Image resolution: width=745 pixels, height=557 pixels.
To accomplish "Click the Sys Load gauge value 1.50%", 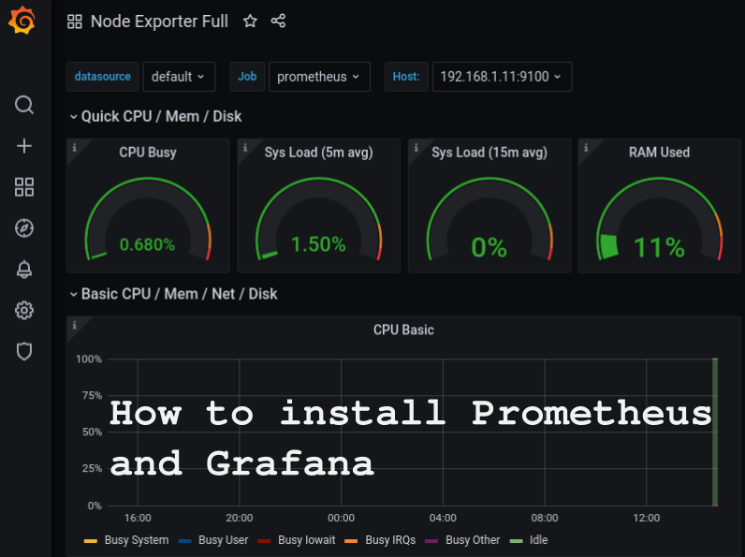I will pyautogui.click(x=318, y=244).
